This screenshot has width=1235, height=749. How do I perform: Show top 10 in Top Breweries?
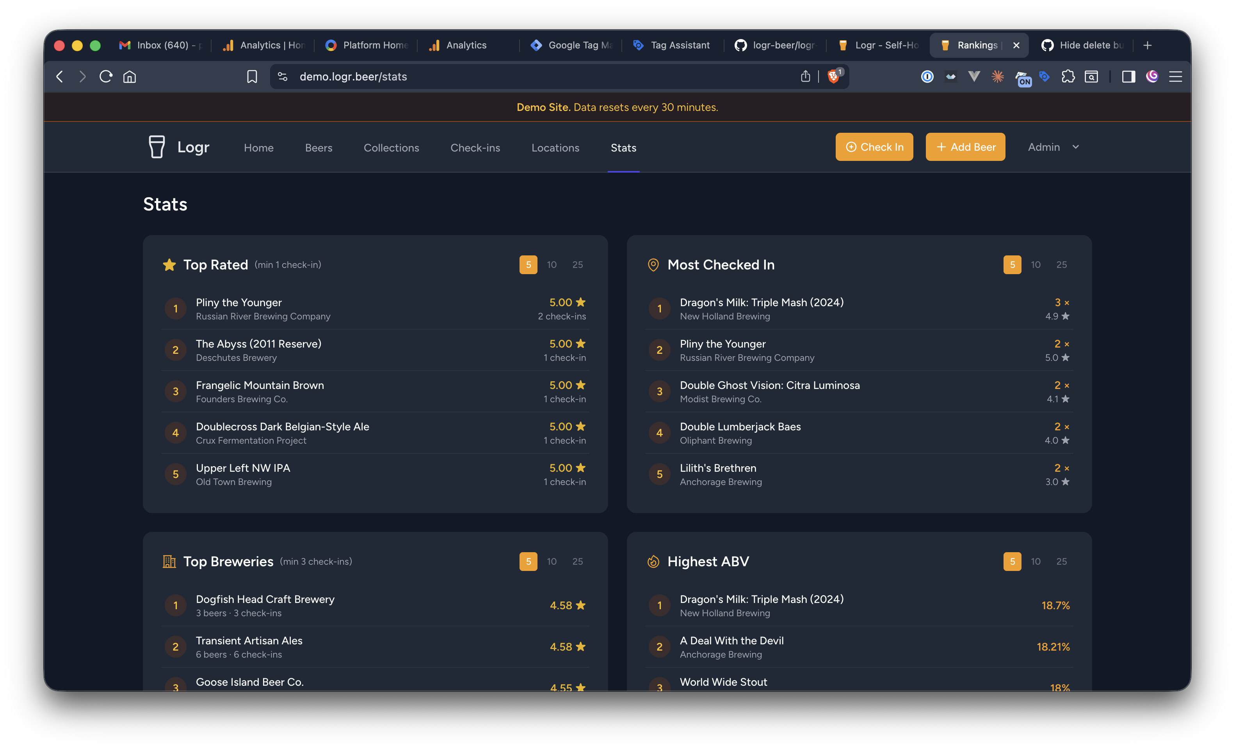[x=551, y=562]
